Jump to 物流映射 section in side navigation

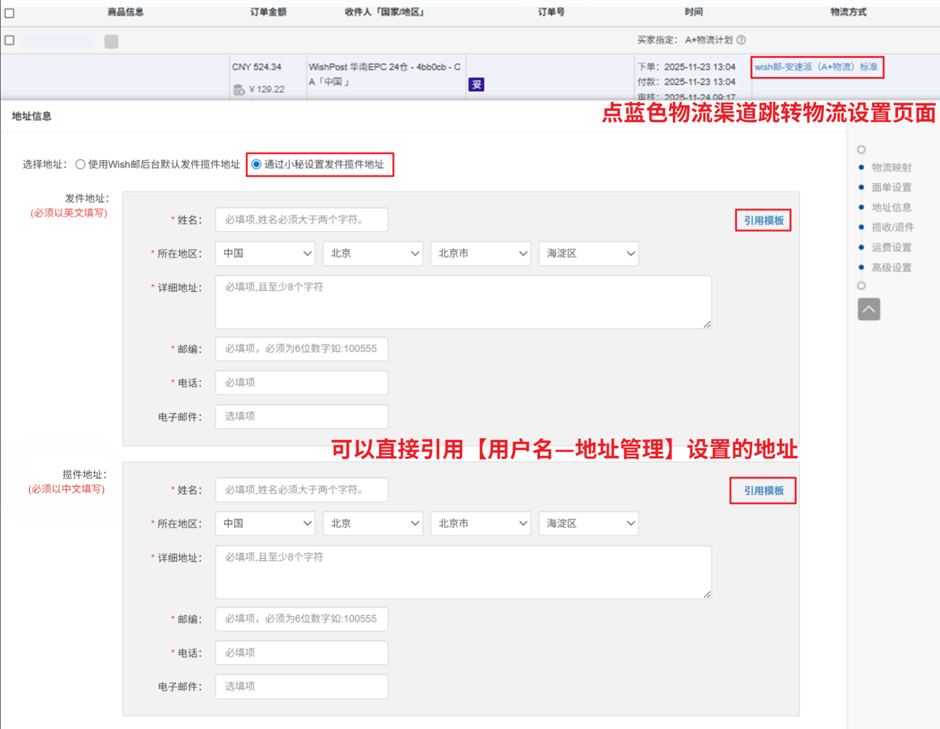click(891, 168)
